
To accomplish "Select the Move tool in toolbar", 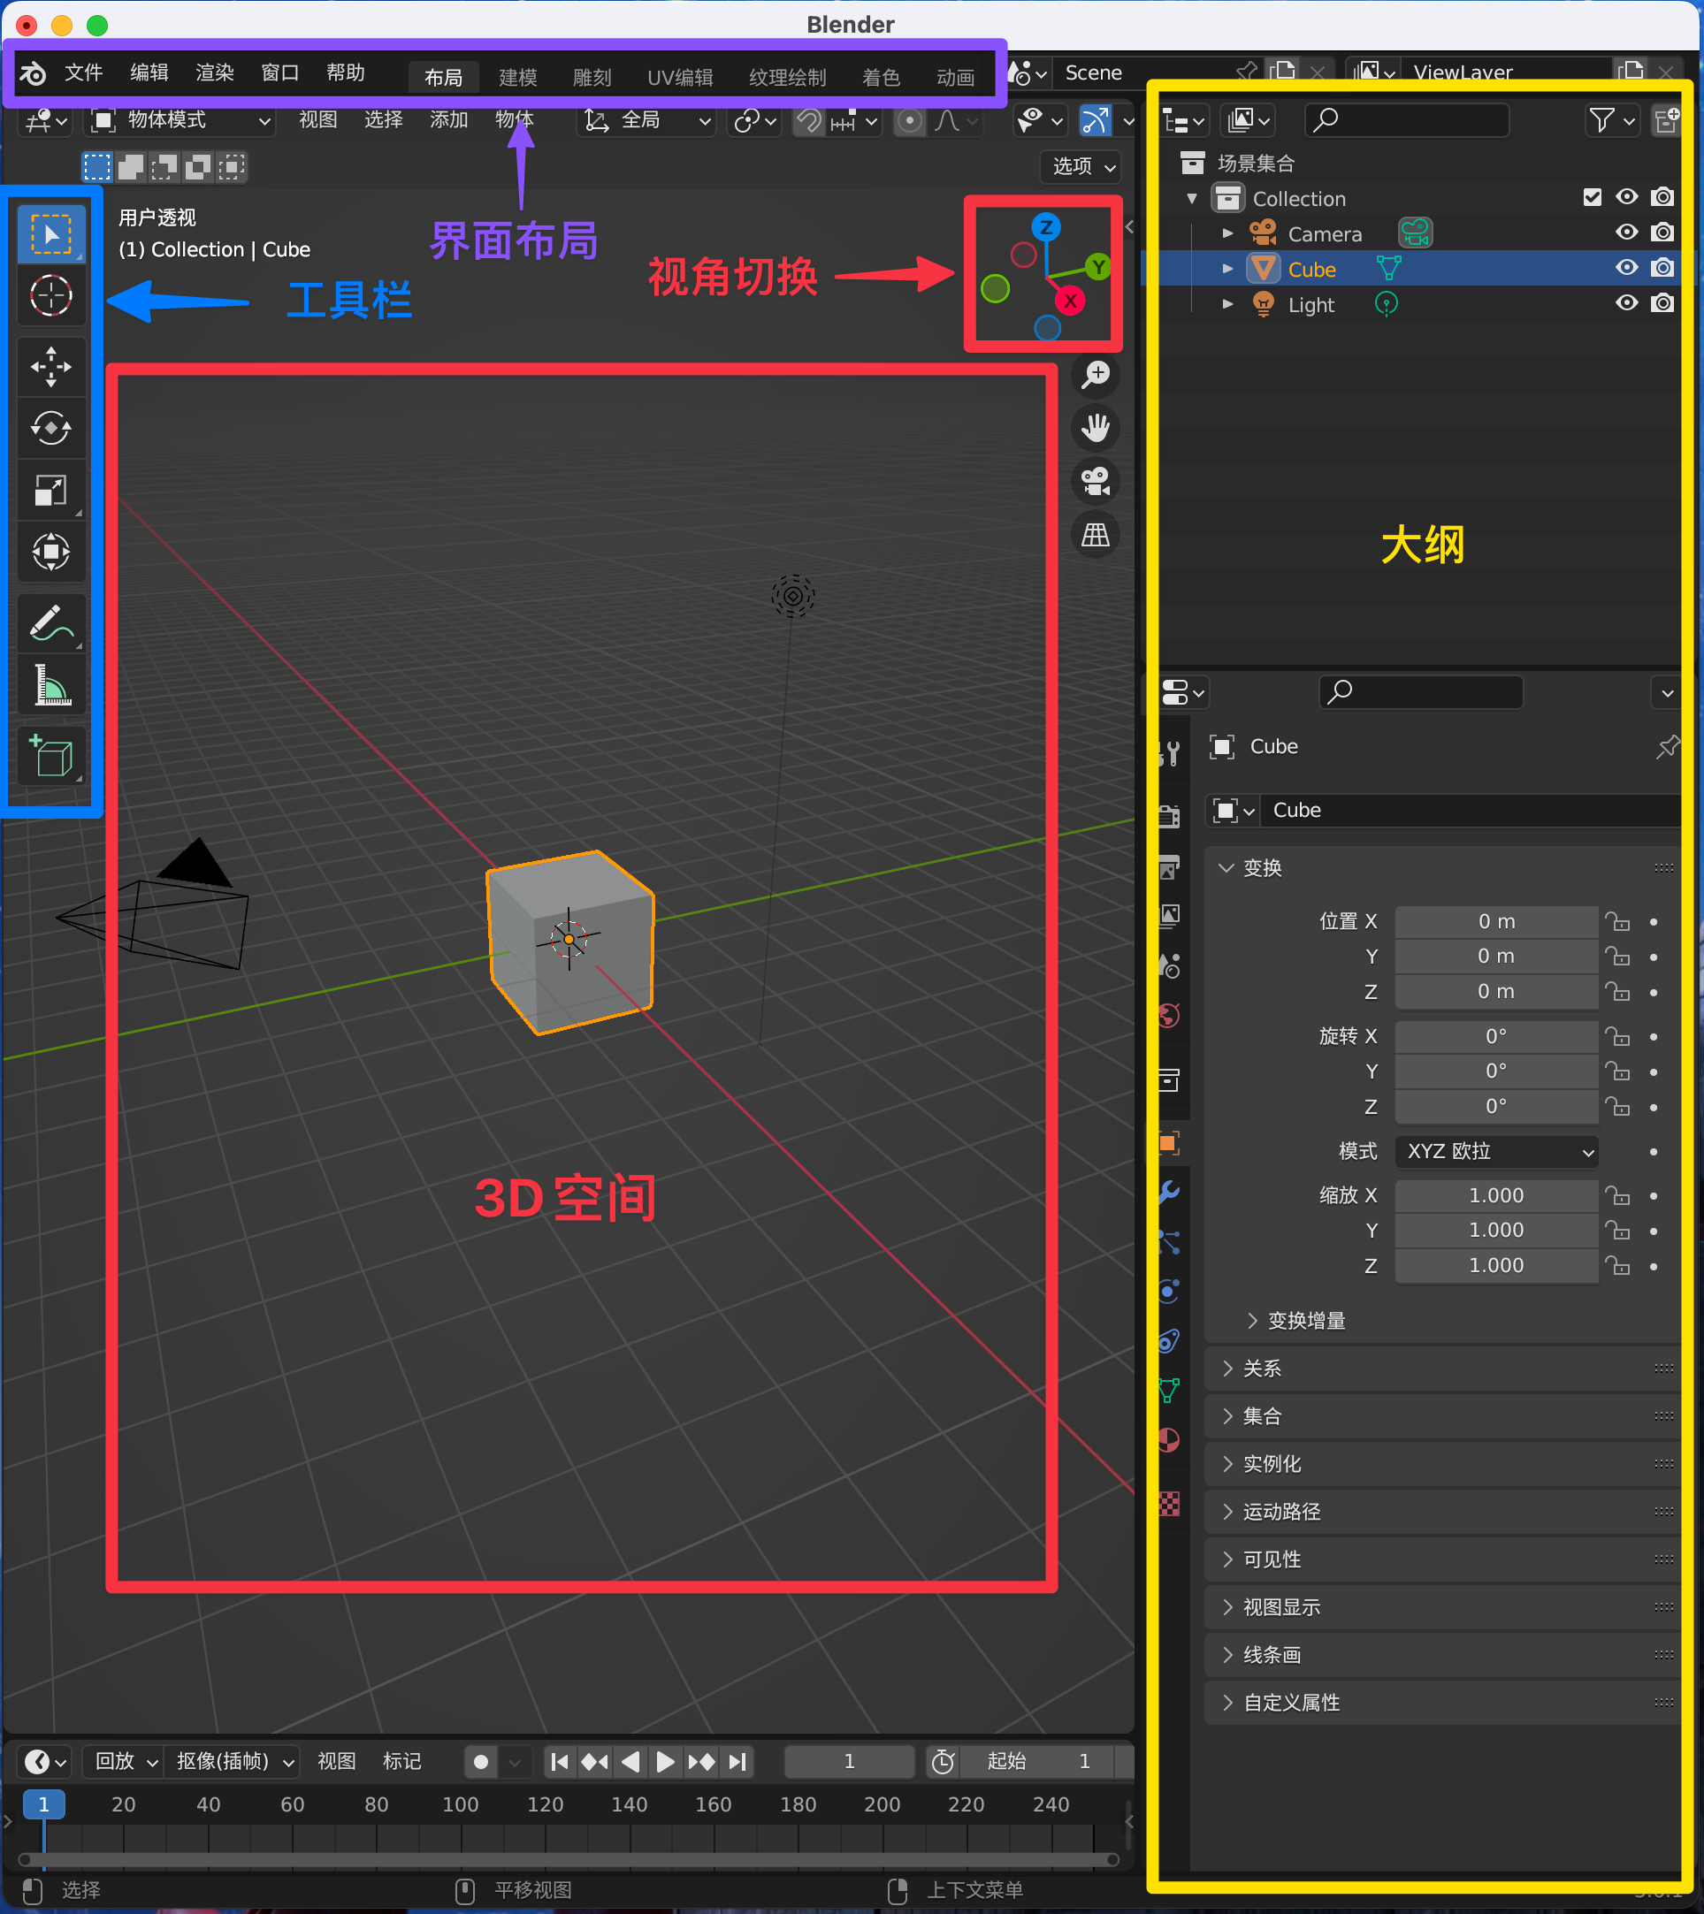I will pyautogui.click(x=50, y=366).
